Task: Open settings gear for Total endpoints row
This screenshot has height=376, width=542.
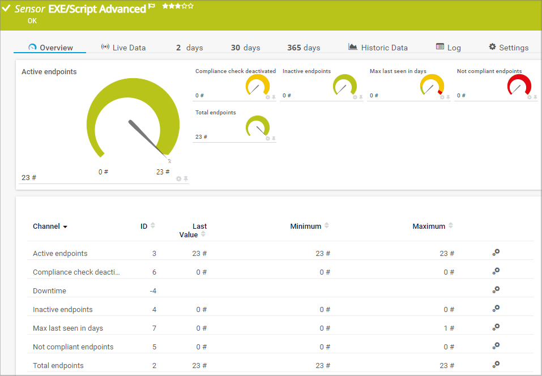Action: tap(496, 365)
